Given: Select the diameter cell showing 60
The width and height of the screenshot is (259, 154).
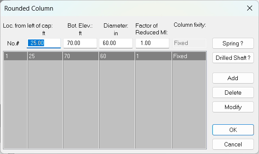Looking at the screenshot, I should tap(117, 56).
